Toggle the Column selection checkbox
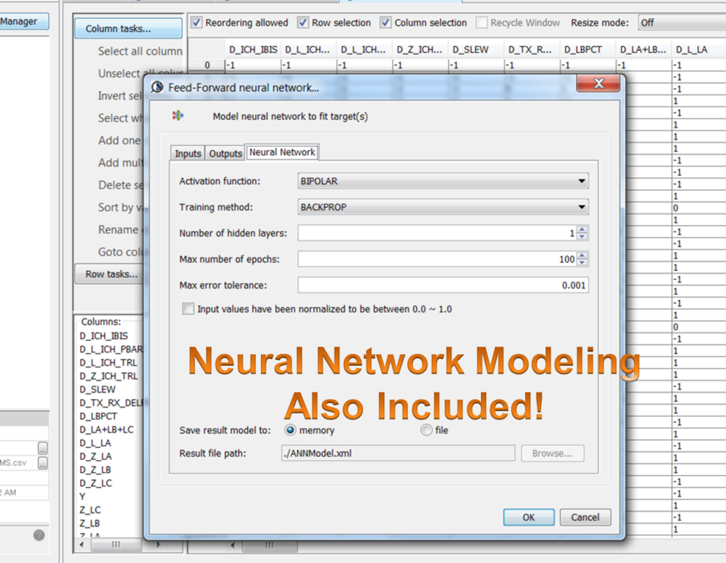726x563 pixels. tap(386, 23)
